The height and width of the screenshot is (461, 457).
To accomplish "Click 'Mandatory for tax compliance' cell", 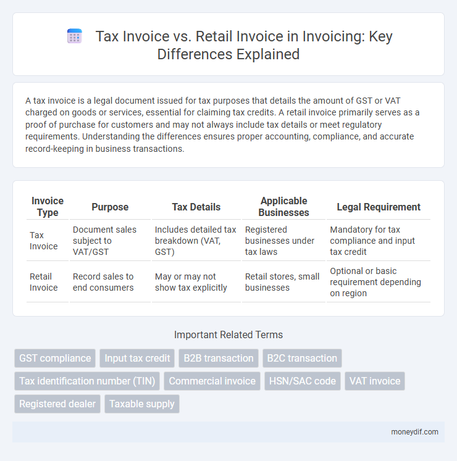I will (x=379, y=241).
